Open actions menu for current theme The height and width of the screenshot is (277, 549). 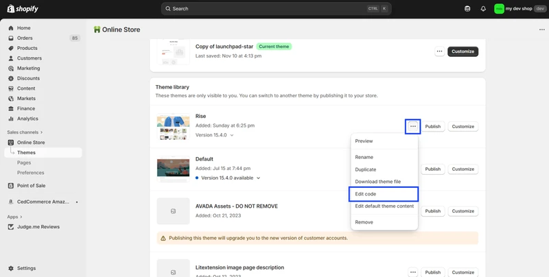(439, 51)
